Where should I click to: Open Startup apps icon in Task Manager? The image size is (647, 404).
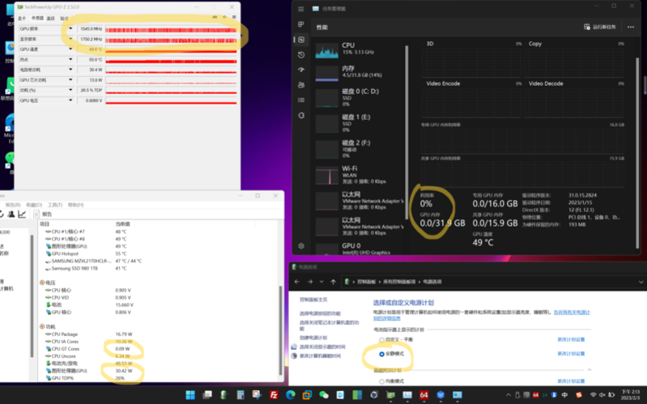(x=301, y=70)
